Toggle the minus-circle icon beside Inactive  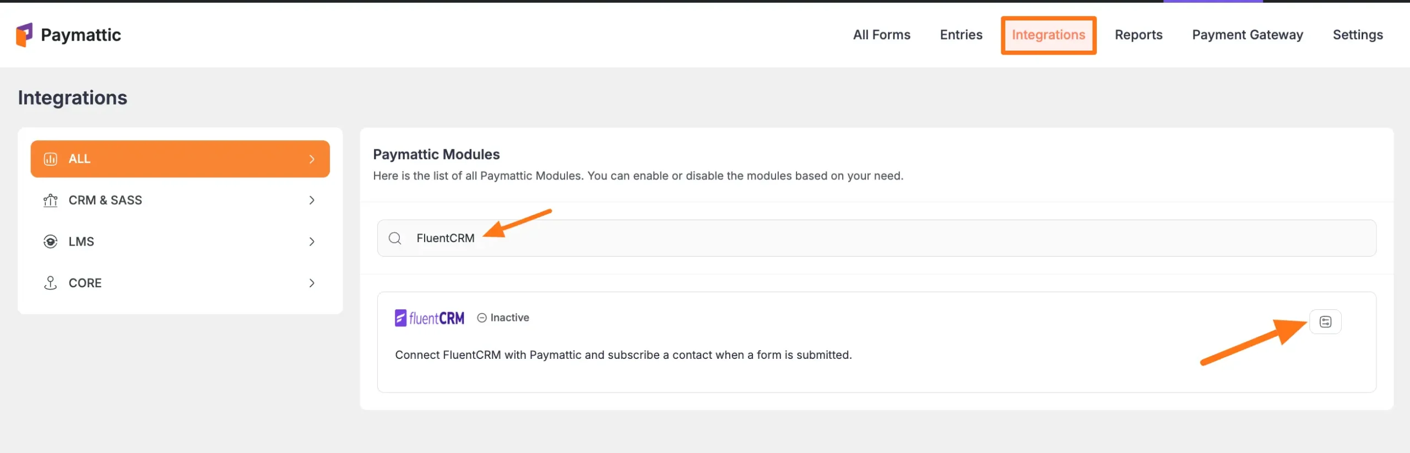point(481,318)
